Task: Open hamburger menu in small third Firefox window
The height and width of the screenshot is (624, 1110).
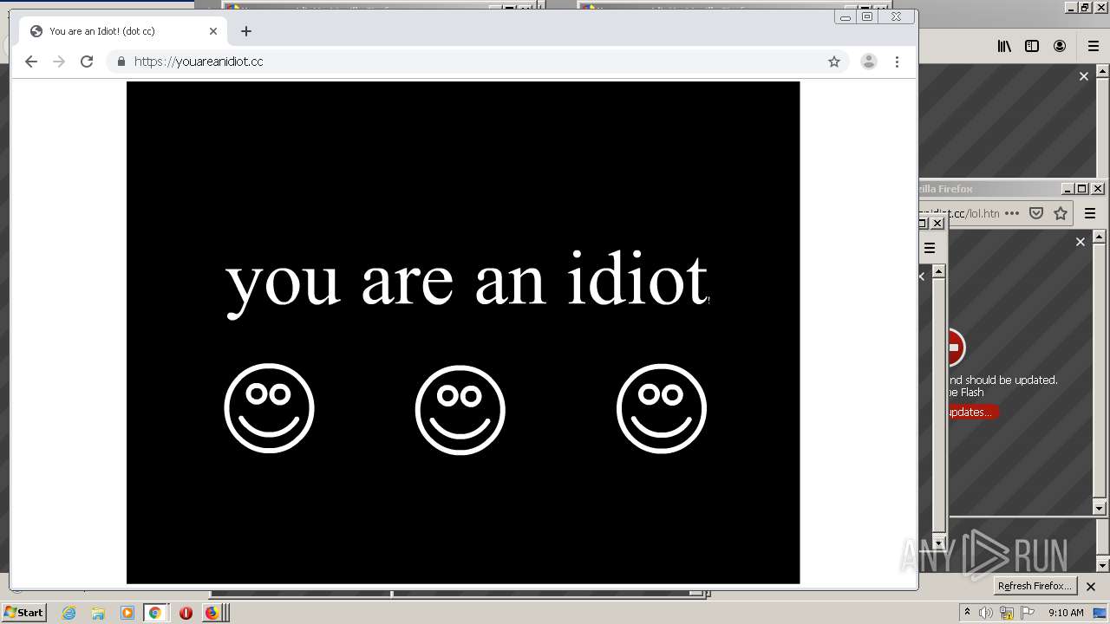Action: pos(930,248)
